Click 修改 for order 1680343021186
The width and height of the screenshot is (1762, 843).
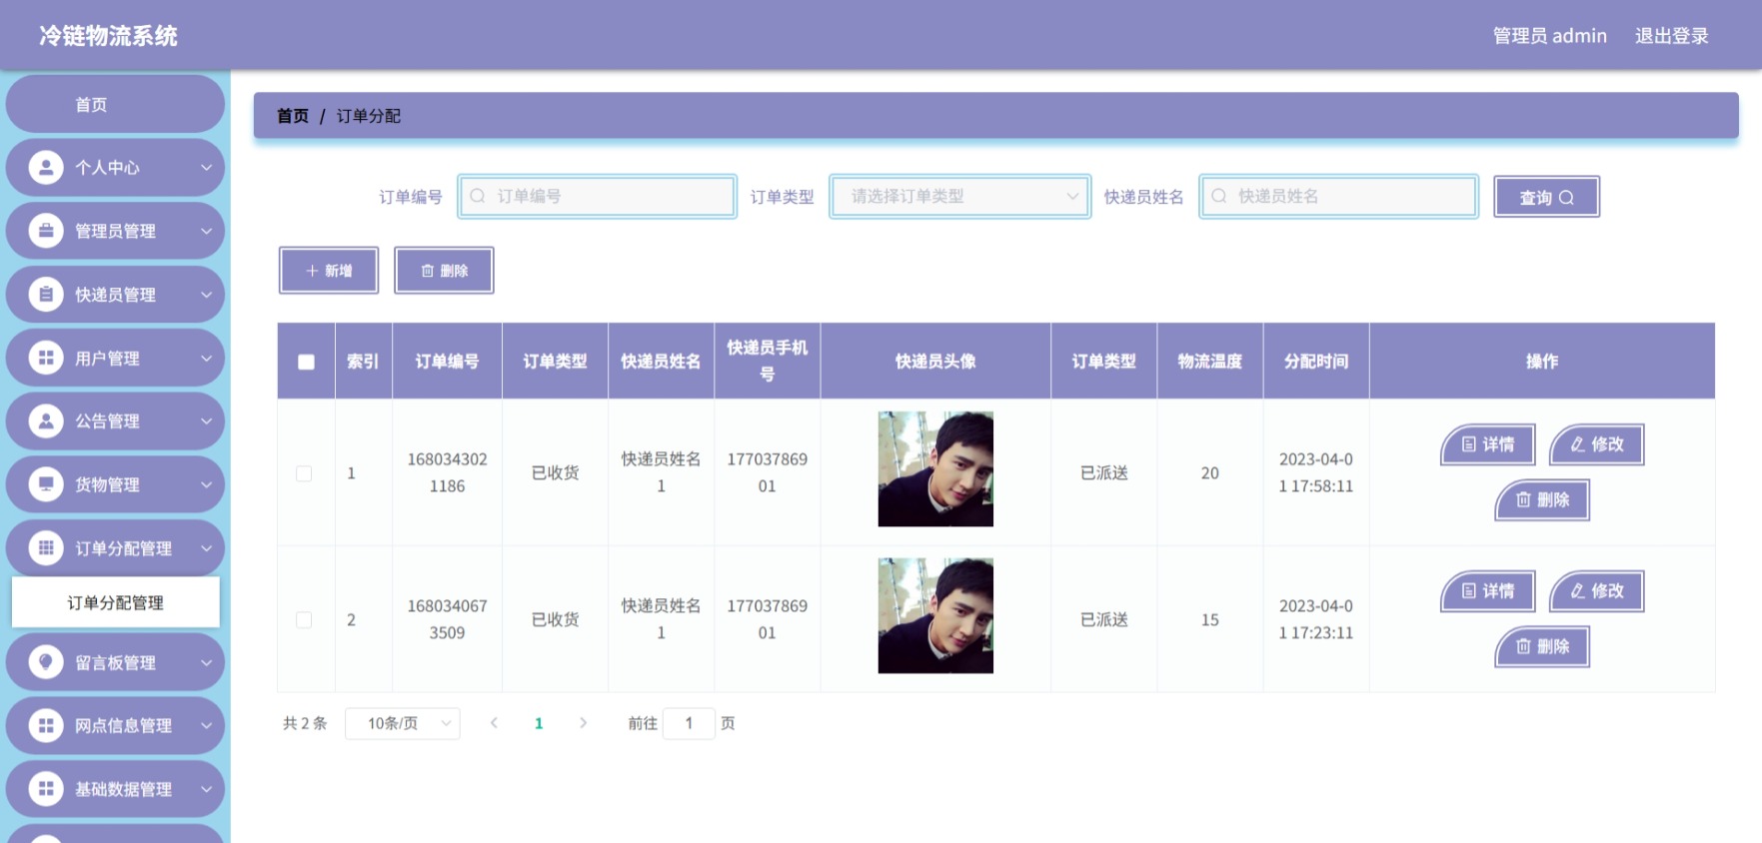(1597, 444)
